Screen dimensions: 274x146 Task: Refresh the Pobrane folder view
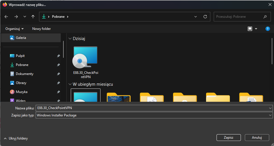coord(205,17)
